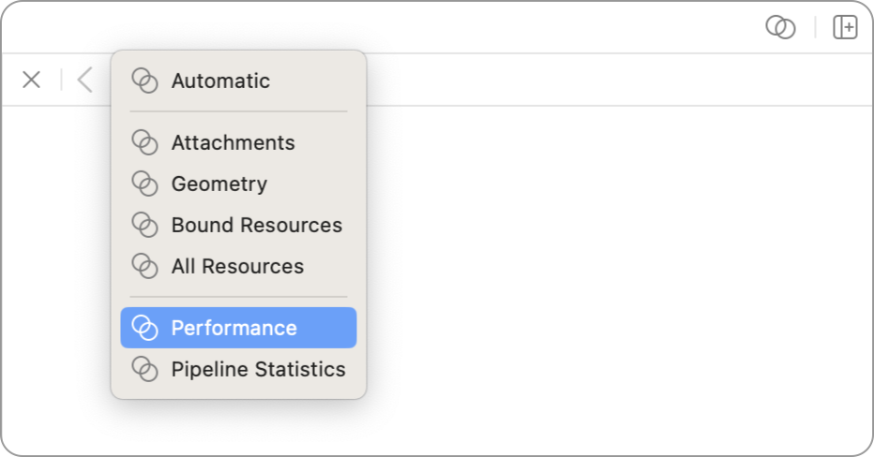The width and height of the screenshot is (874, 457).
Task: Go back using the left chevron
Action: (x=85, y=81)
